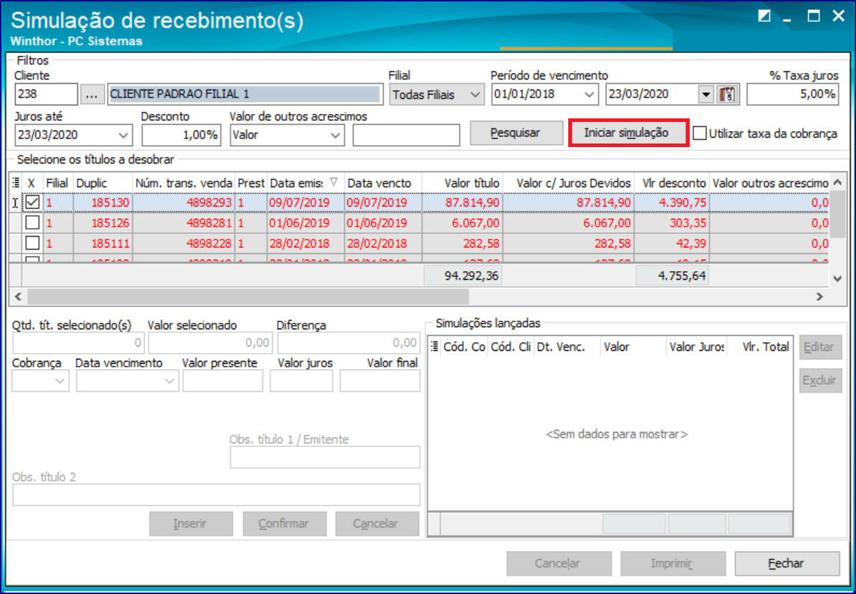Screen dimensions: 856x594
Task: Check the checkbox for duplicata 185126
Action: coord(33,222)
